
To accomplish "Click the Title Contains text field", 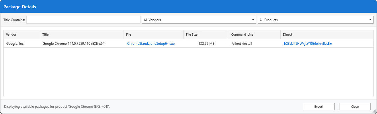I will (83, 20).
